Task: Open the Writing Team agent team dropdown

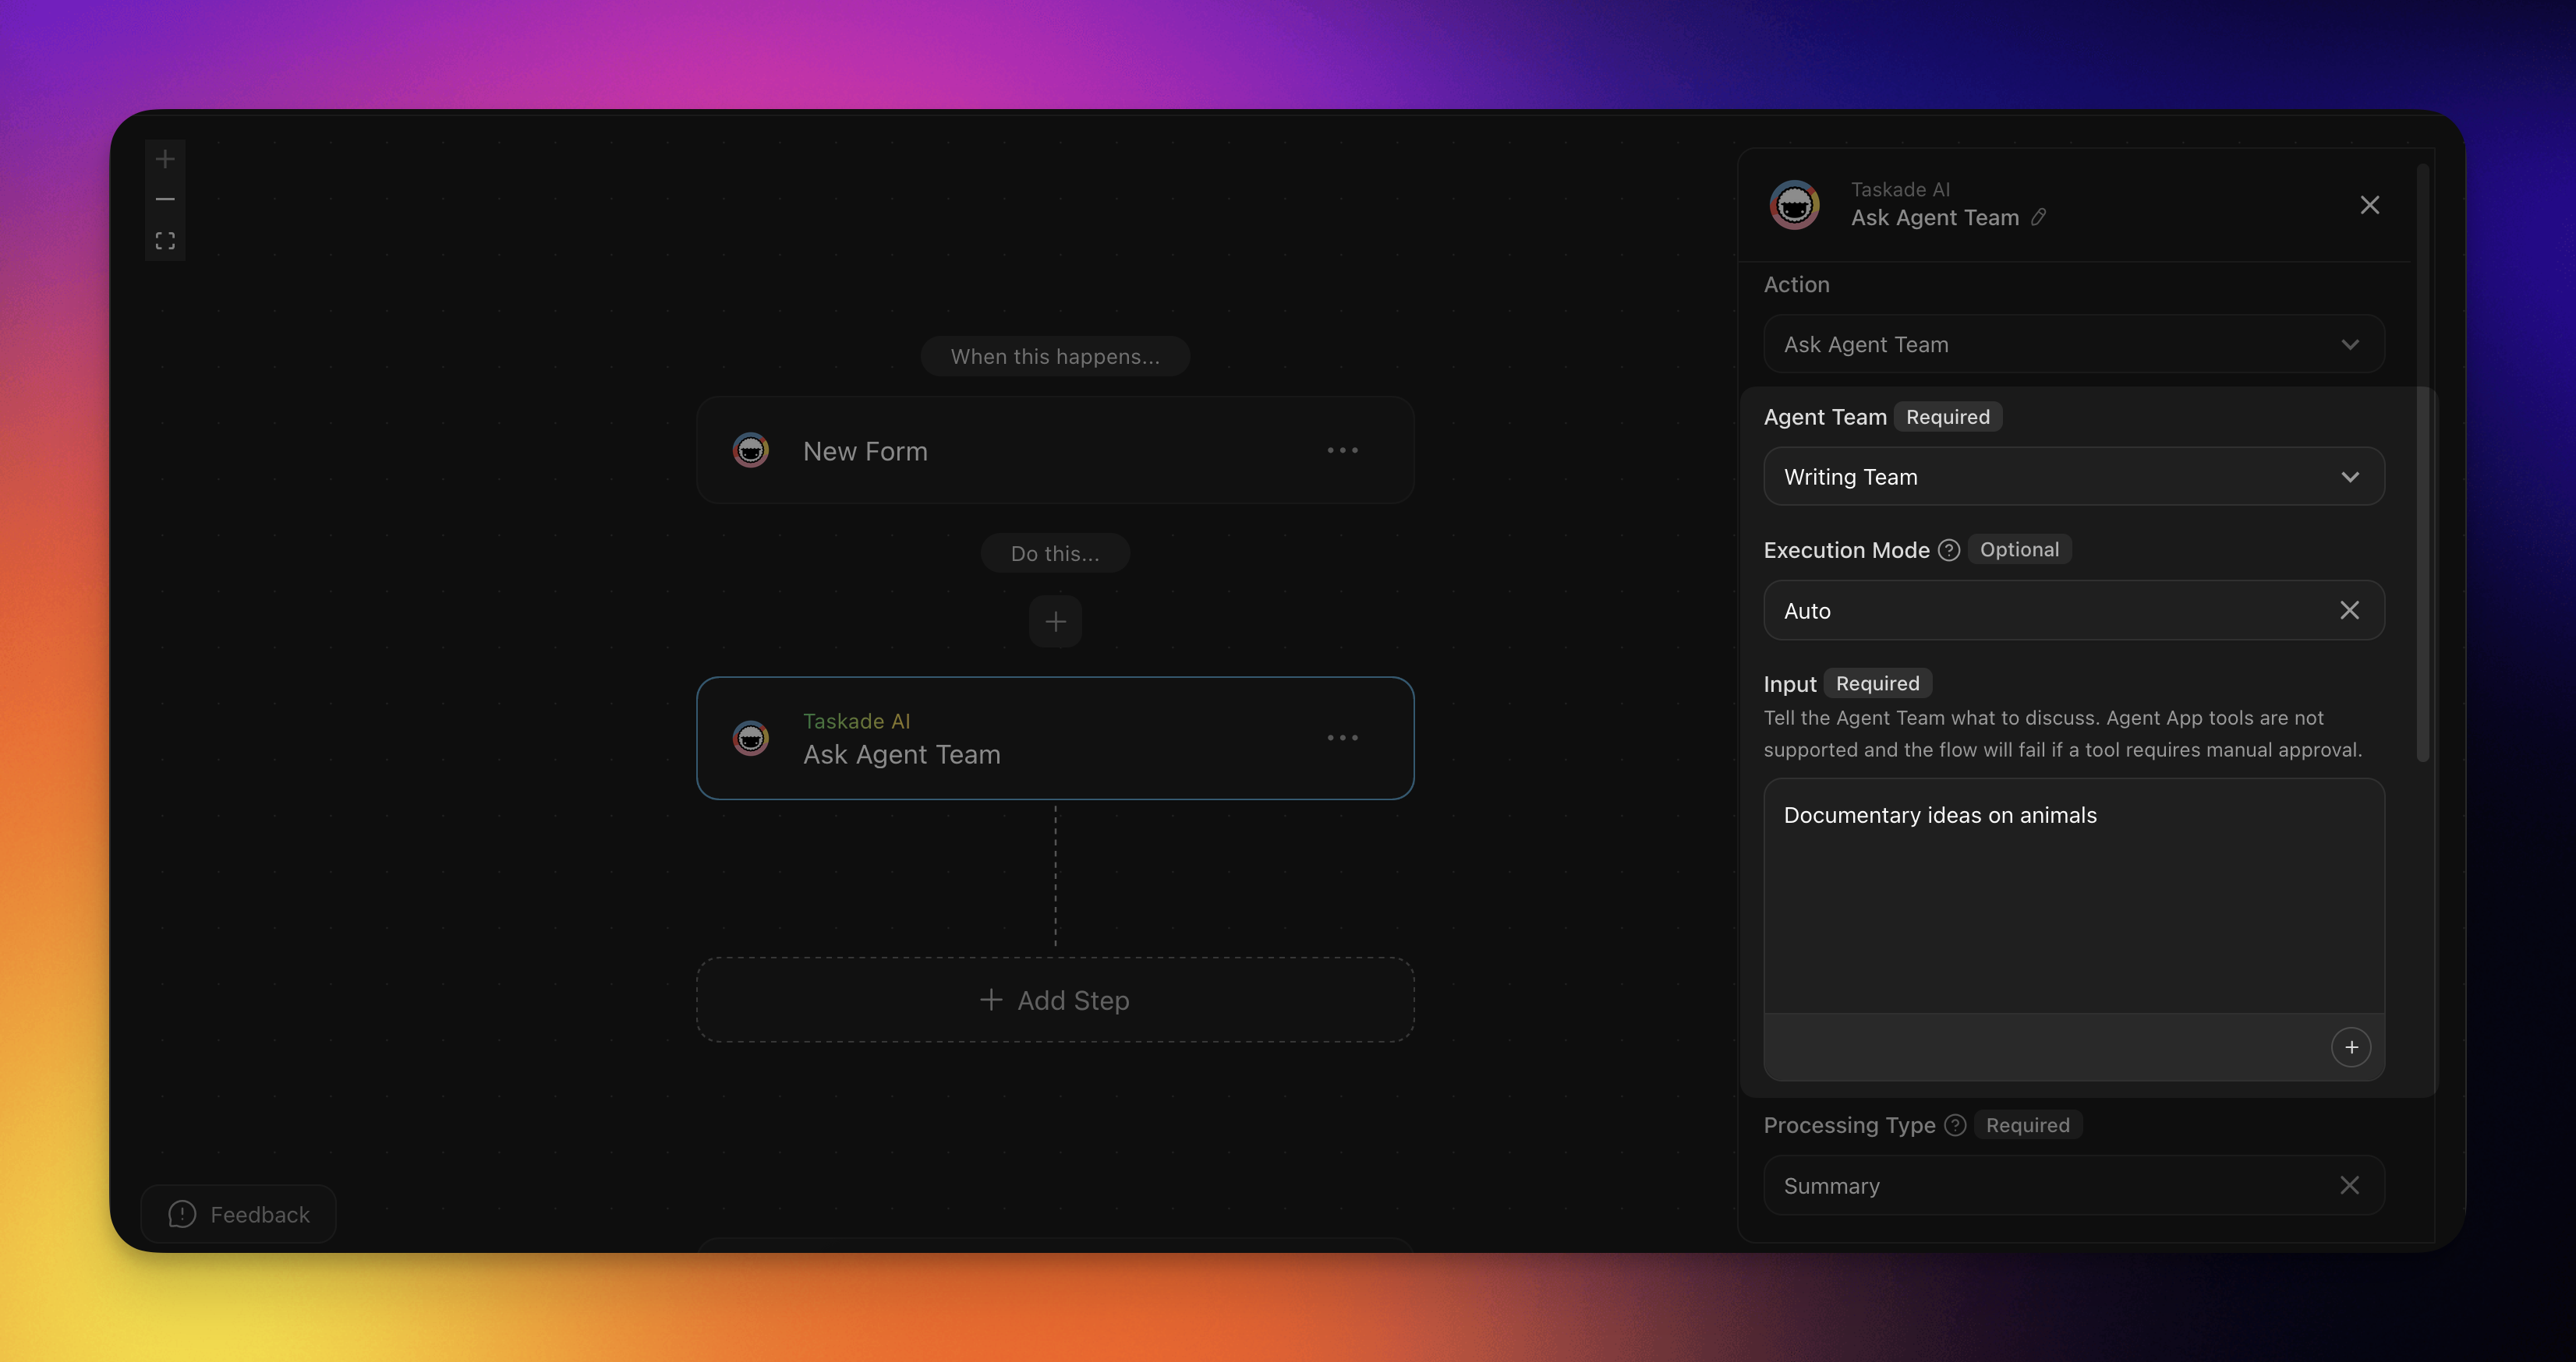Action: (x=2073, y=477)
